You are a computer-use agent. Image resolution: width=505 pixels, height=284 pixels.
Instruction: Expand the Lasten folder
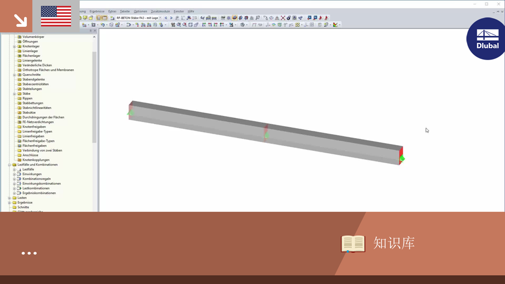click(9, 198)
